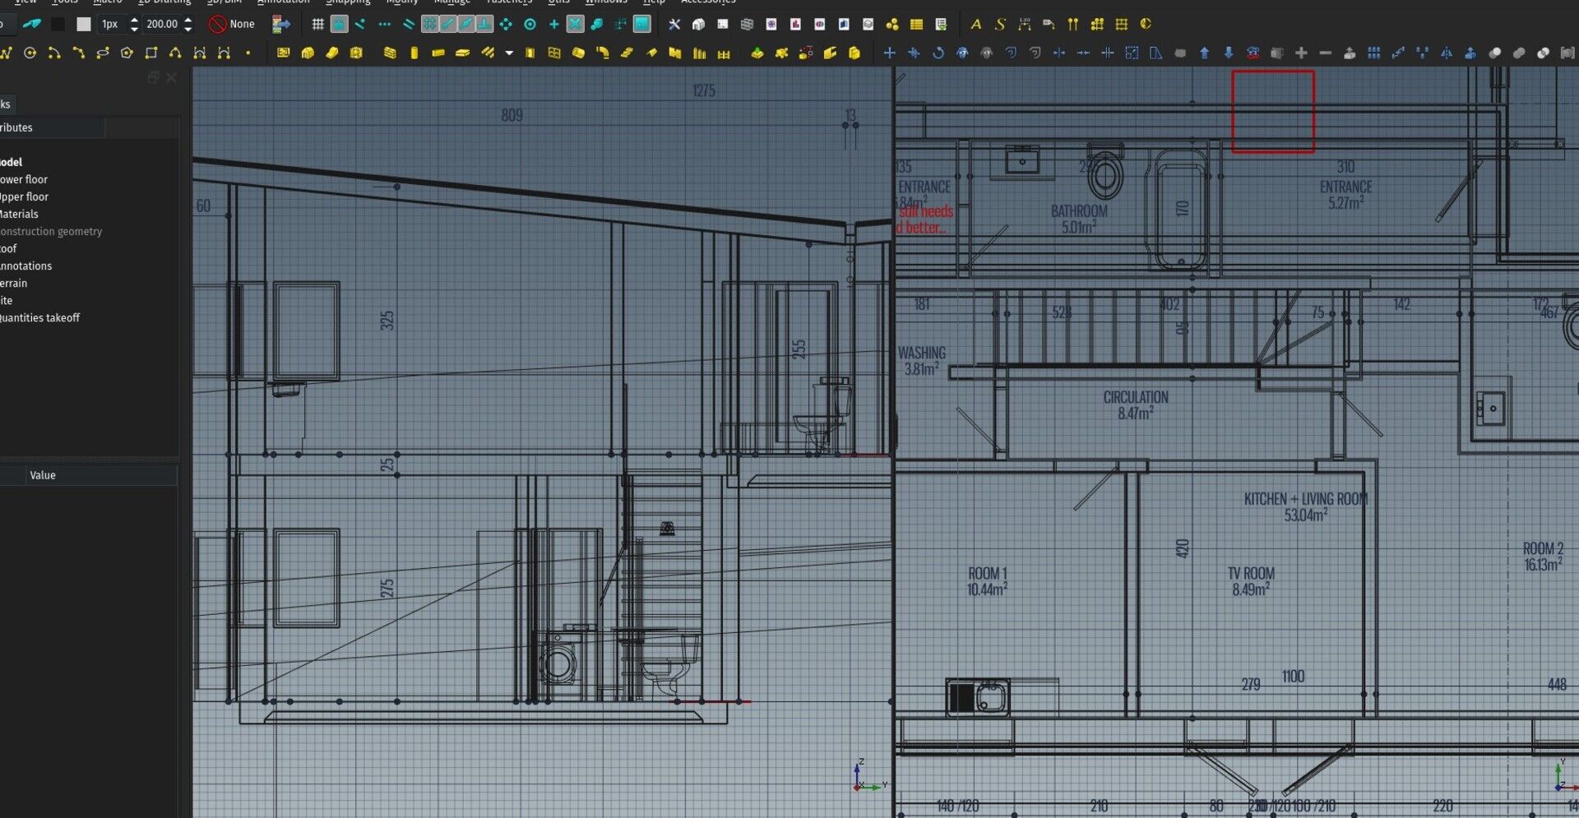
Task: Create shape string with the S icon
Action: (x=1000, y=24)
